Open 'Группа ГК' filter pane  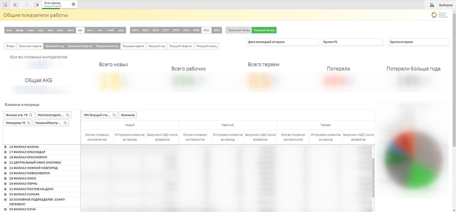coord(352,42)
